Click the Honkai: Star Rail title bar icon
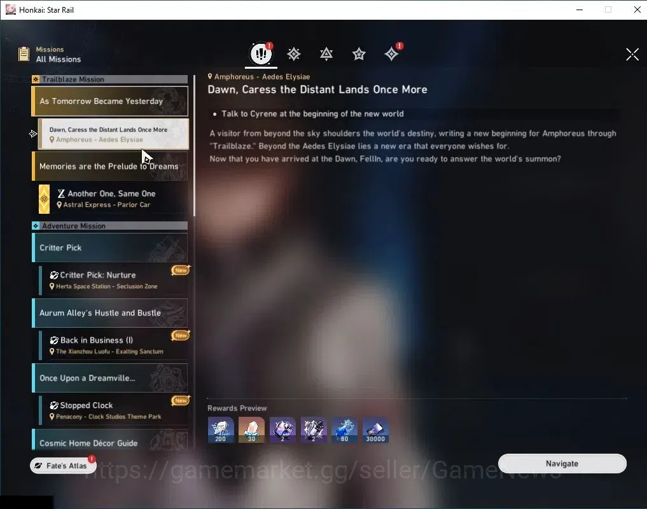 [10, 10]
